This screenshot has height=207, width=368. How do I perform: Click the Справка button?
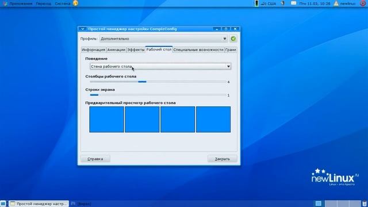[95, 159]
